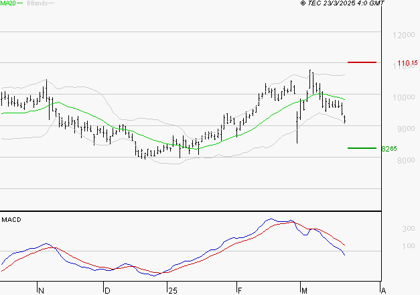Click the 80.00 price axis label
The width and height of the screenshot is (420, 295).
[x=406, y=160]
